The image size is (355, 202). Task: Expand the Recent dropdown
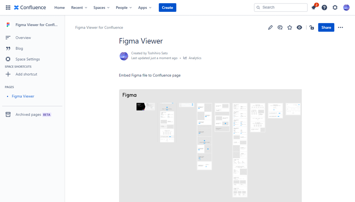coord(79,7)
